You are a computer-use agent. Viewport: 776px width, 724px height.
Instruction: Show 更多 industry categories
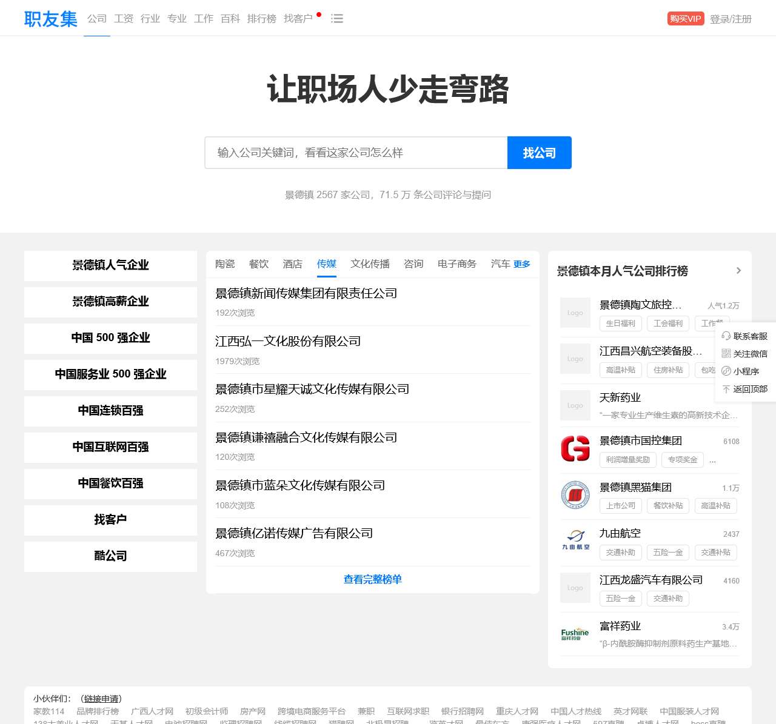click(522, 264)
